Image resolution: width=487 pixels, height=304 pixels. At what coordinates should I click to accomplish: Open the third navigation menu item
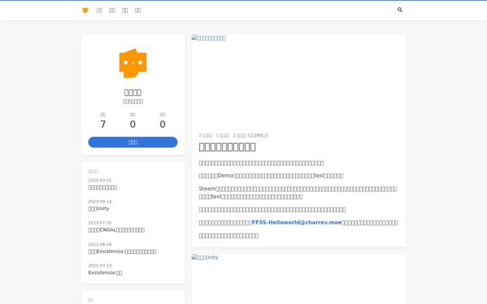[x=125, y=10]
